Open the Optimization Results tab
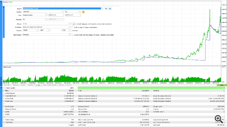The width and height of the screenshot is (227, 127). pyautogui.click(x=50, y=85)
